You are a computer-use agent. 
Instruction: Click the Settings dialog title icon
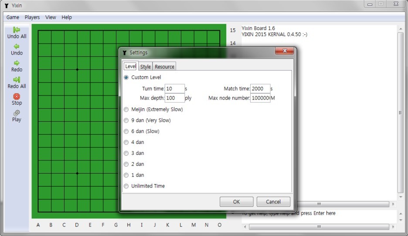click(125, 53)
